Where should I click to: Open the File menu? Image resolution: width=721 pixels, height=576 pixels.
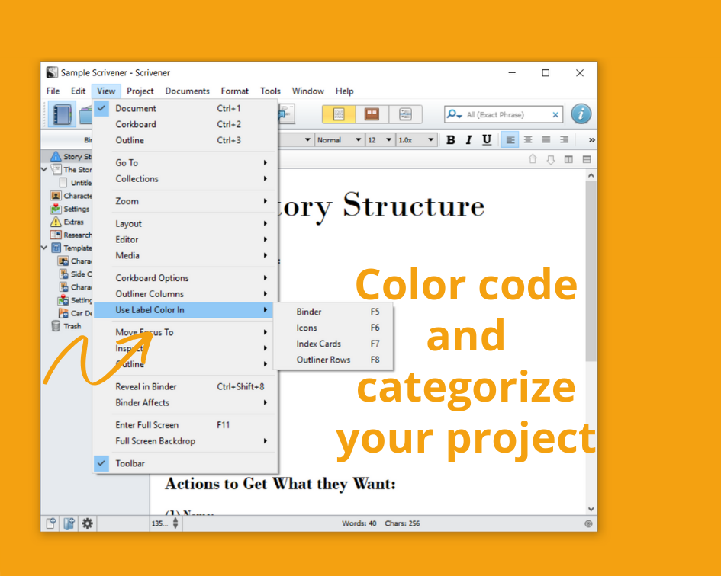tap(53, 91)
